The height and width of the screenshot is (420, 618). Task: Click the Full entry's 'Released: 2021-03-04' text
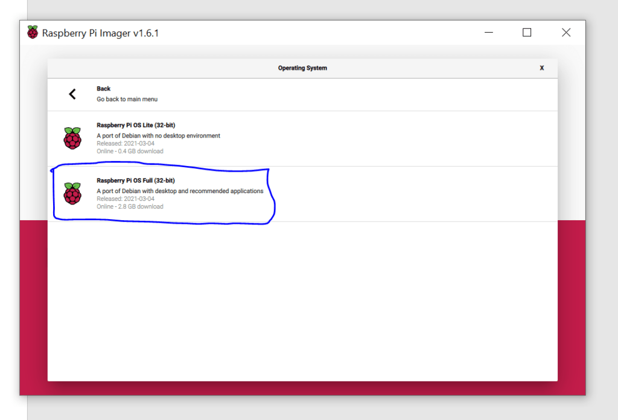click(126, 199)
